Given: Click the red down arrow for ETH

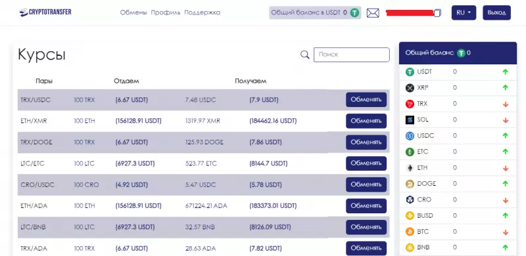Looking at the screenshot, I should 506,168.
